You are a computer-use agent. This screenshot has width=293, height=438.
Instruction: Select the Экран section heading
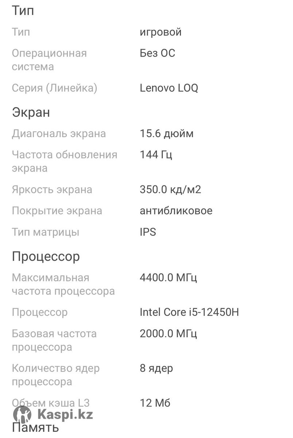(x=31, y=112)
